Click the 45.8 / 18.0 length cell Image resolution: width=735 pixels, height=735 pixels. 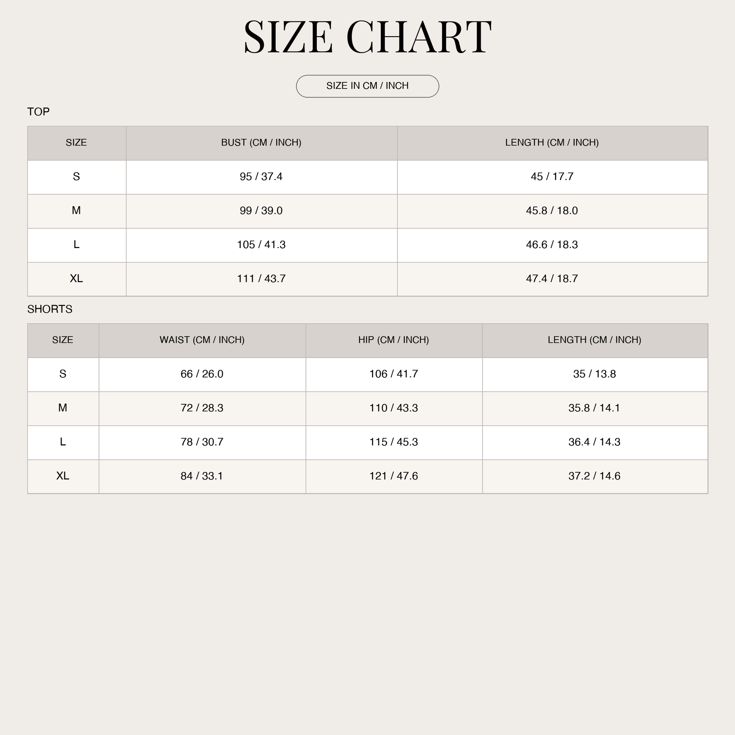552,211
